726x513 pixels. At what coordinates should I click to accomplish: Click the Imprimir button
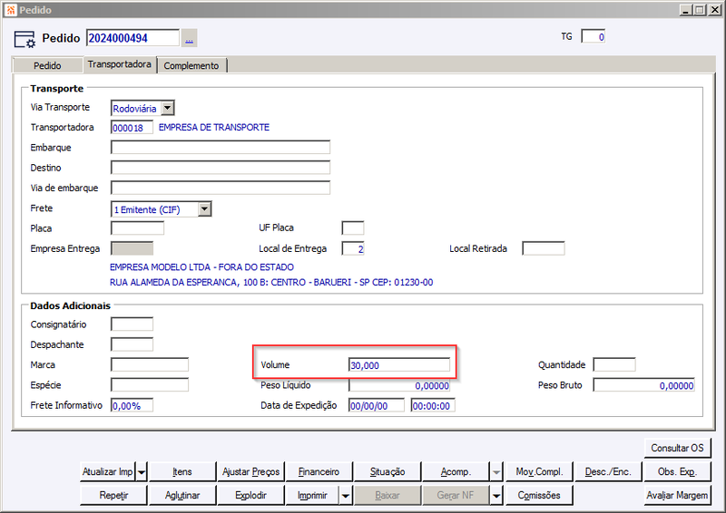312,496
